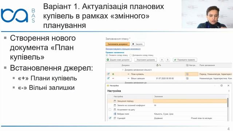The image size is (233, 131).
Task: Click the green plus icon on 'Додати нове джерело'
Action: coord(108,60)
